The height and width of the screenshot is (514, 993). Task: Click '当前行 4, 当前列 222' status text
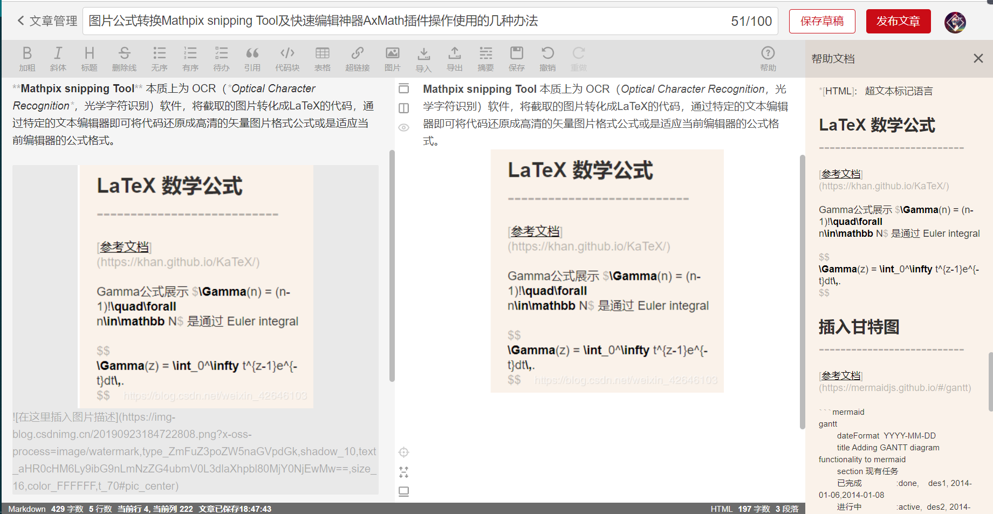tap(155, 509)
